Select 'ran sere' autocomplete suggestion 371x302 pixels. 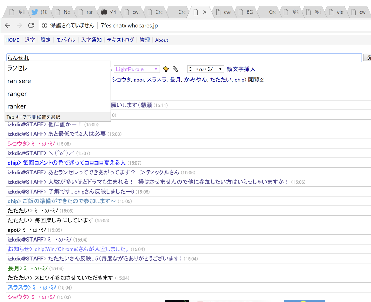coord(19,81)
